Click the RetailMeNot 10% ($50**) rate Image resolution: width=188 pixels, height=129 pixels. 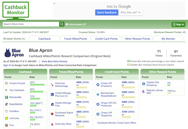(36, 103)
